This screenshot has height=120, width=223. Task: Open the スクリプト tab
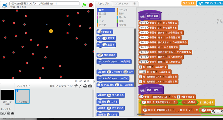tap(103, 4)
